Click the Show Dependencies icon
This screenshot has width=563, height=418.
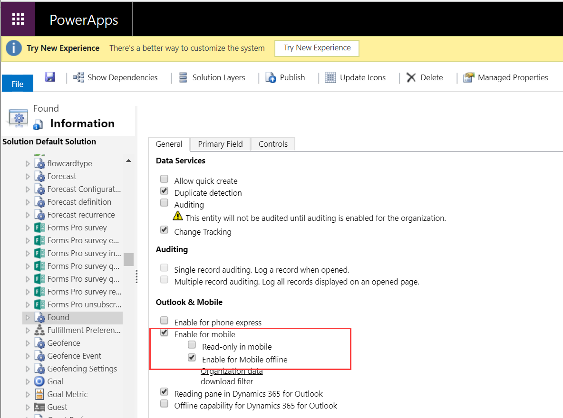point(78,77)
